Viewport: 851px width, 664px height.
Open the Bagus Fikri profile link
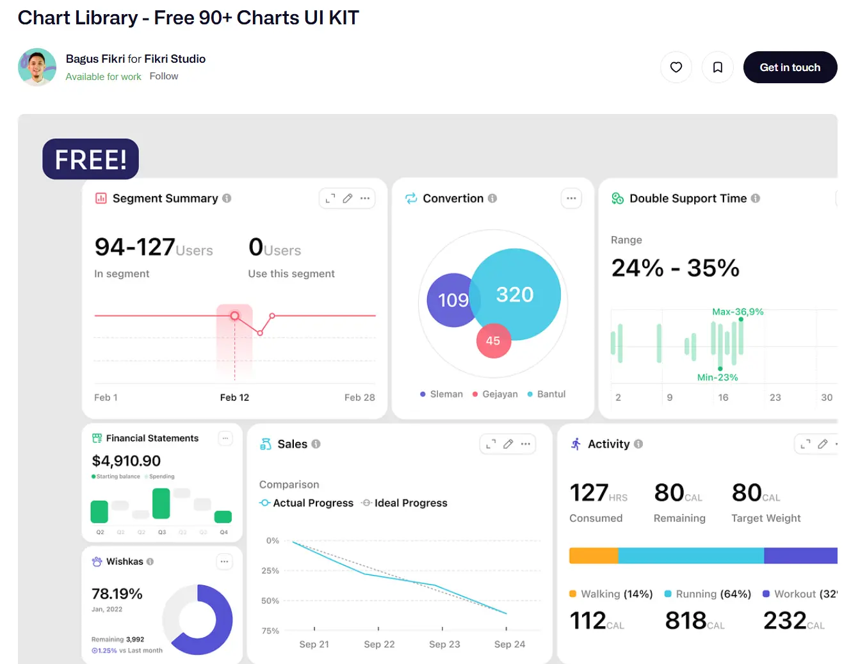point(95,59)
